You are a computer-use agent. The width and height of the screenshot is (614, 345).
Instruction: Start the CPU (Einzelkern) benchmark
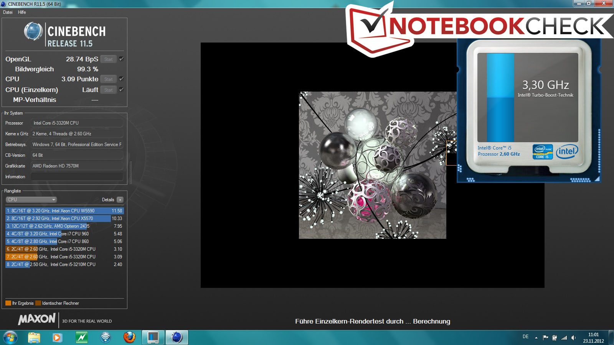click(x=109, y=90)
